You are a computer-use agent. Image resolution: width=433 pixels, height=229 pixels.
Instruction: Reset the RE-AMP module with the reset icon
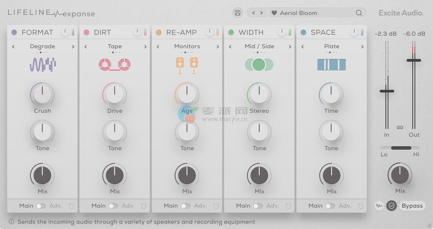216,206
